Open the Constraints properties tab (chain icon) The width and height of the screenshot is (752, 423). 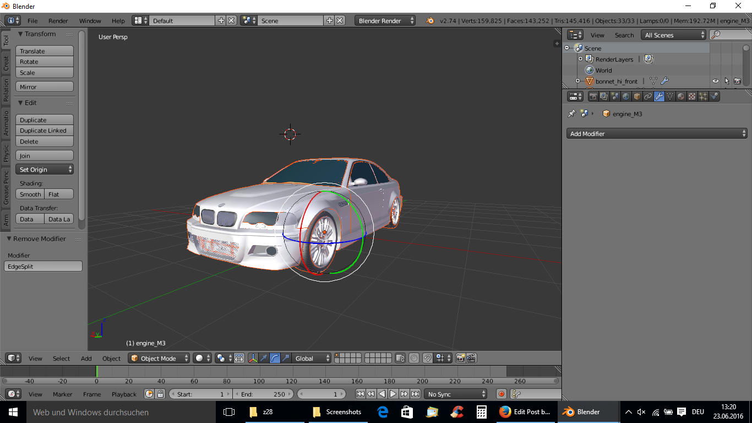point(648,96)
